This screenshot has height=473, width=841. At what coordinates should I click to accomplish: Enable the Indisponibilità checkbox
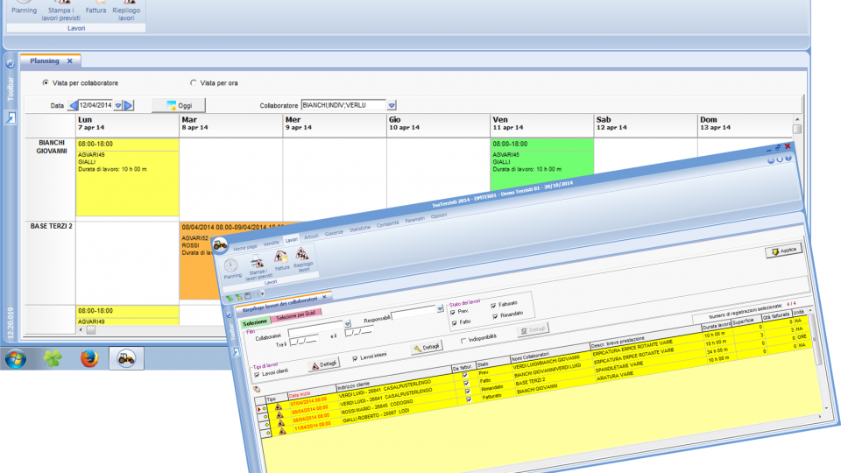(463, 341)
